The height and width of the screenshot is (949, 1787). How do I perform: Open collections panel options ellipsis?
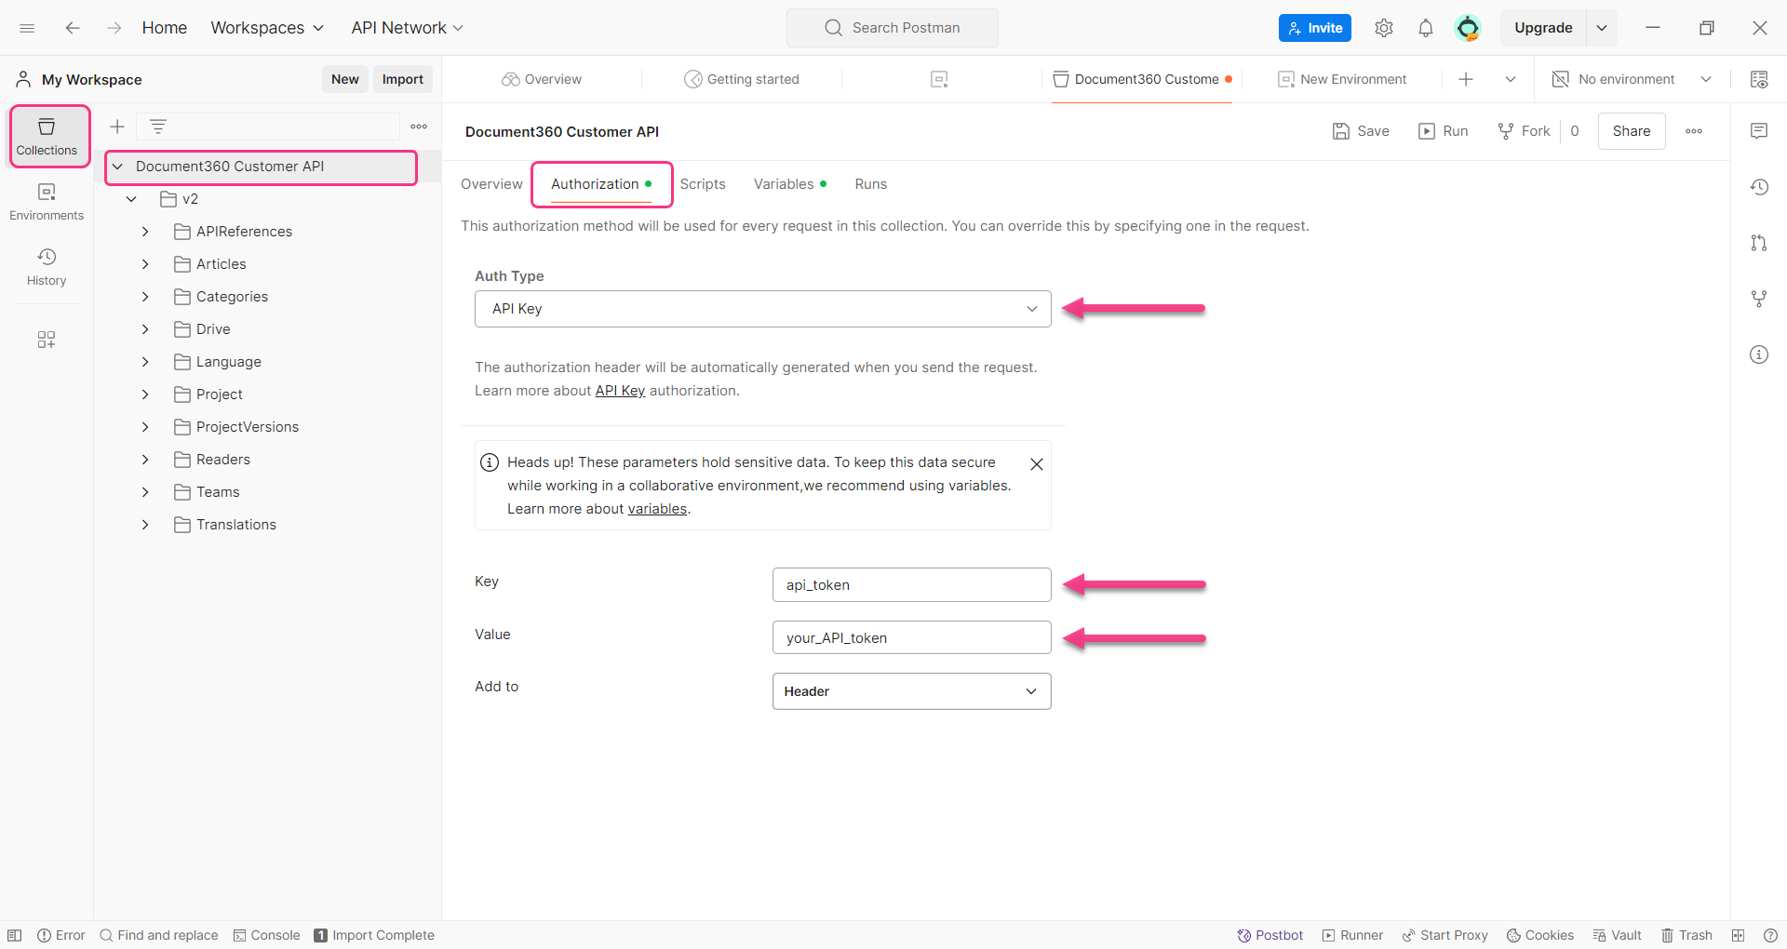419,127
